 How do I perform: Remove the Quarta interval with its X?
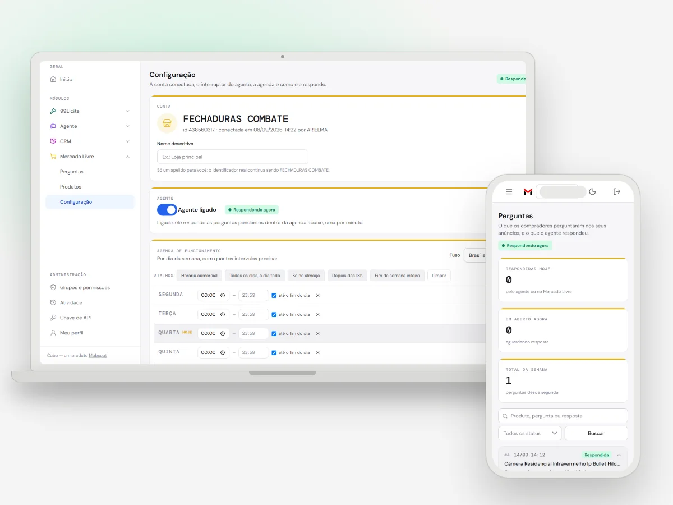pyautogui.click(x=317, y=333)
